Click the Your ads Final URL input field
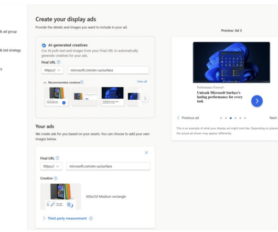Image resolution: width=278 pixels, height=232 pixels. 108,166
